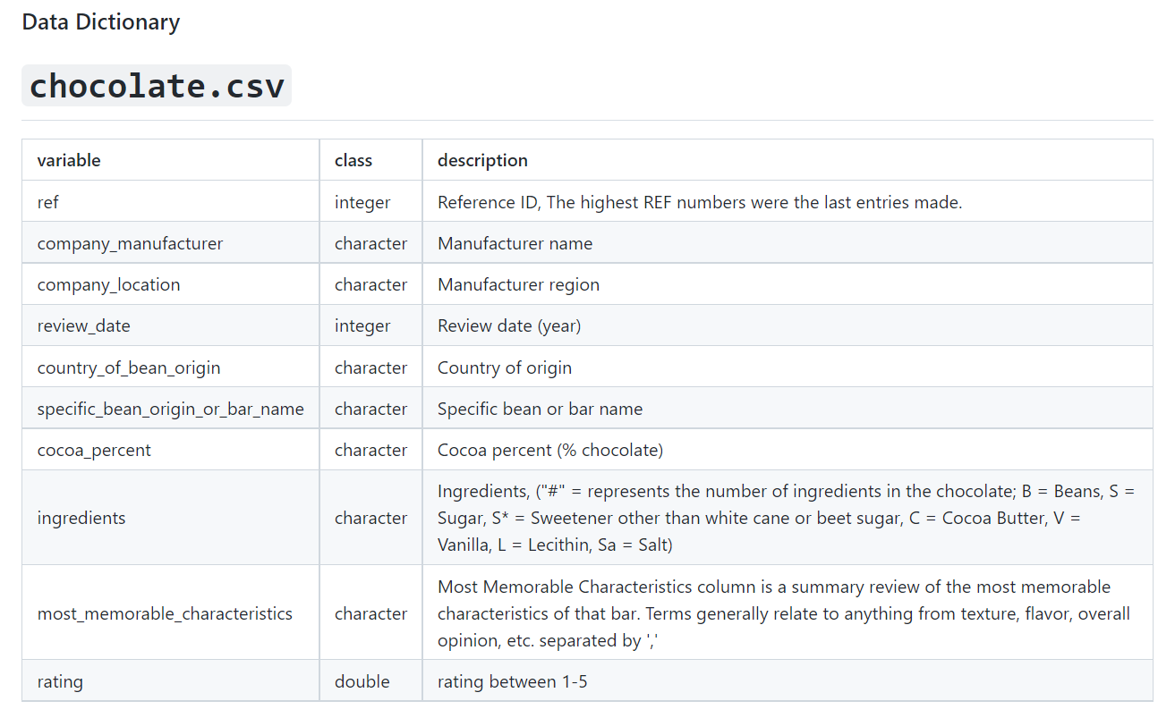Select the "ingredients" variable name
The height and width of the screenshot is (718, 1175).
pos(81,518)
